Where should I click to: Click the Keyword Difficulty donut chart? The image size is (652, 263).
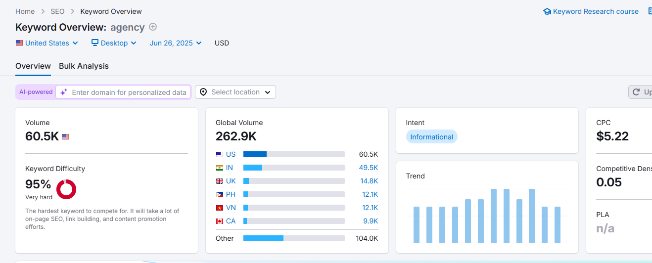66,189
